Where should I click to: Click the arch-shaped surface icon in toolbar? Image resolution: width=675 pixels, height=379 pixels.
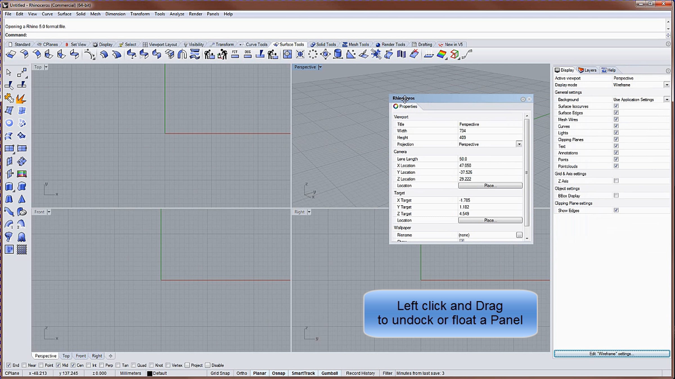click(182, 54)
